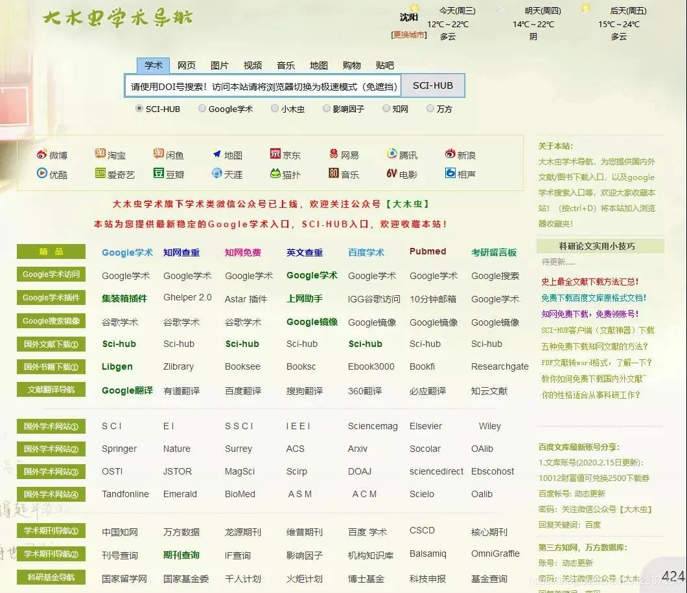Viewport: 687px width, 593px height.
Task: Open the 淘宝 Taobao icon link
Action: pos(100,153)
